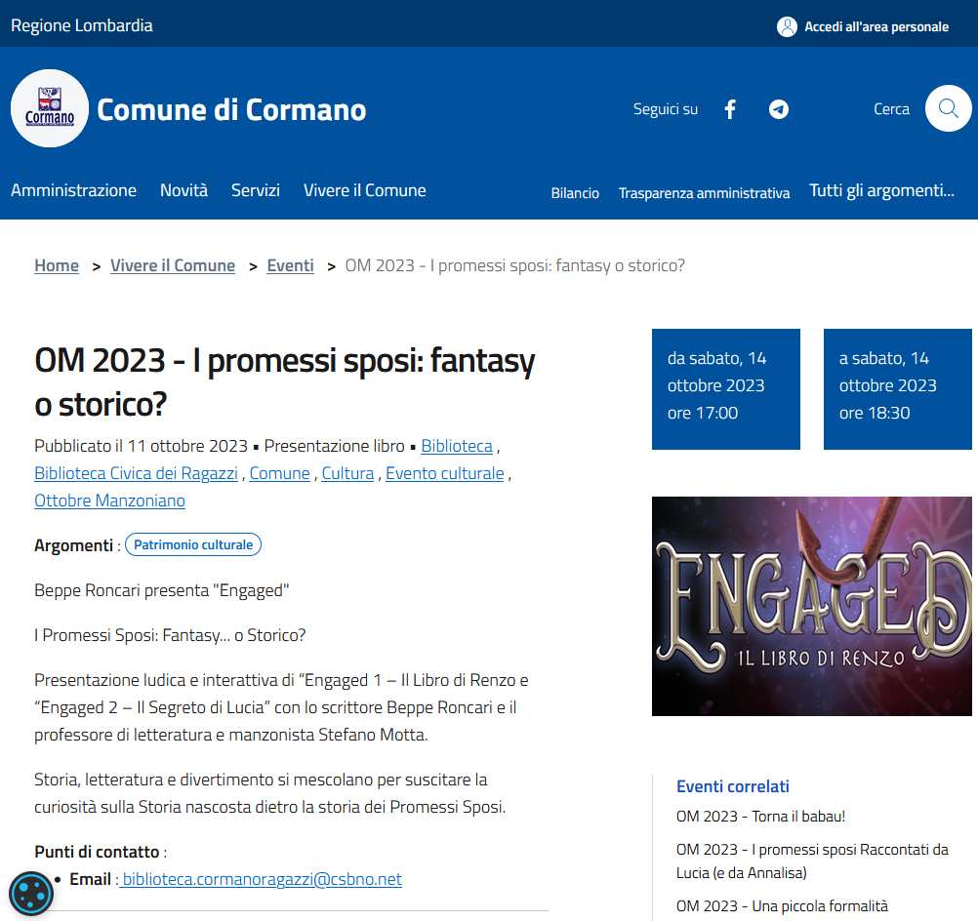Click the end date box 18:30
The width and height of the screenshot is (978, 921).
pyautogui.click(x=898, y=389)
